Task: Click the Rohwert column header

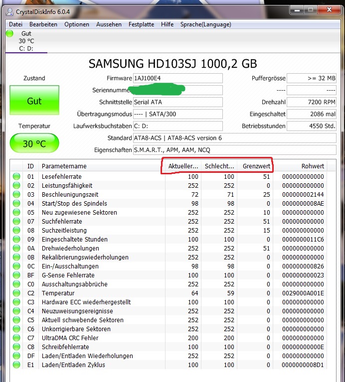Action: tap(300, 166)
